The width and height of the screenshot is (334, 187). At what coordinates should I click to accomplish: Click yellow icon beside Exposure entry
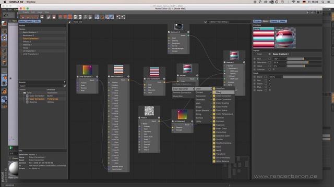pos(214,125)
